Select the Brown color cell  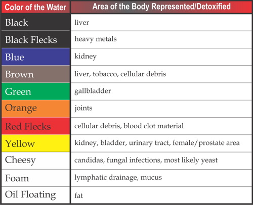(35, 74)
